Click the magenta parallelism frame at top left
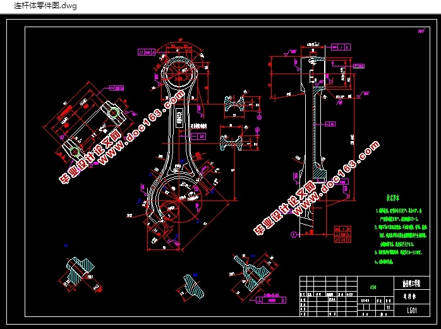Screen dimensions: 441x329 [x=147, y=52]
